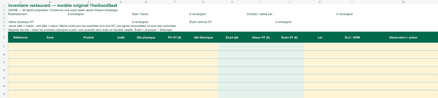The height and width of the screenshot is (98, 438).
Task: Select row 4 via its row number
Action: 4,18
